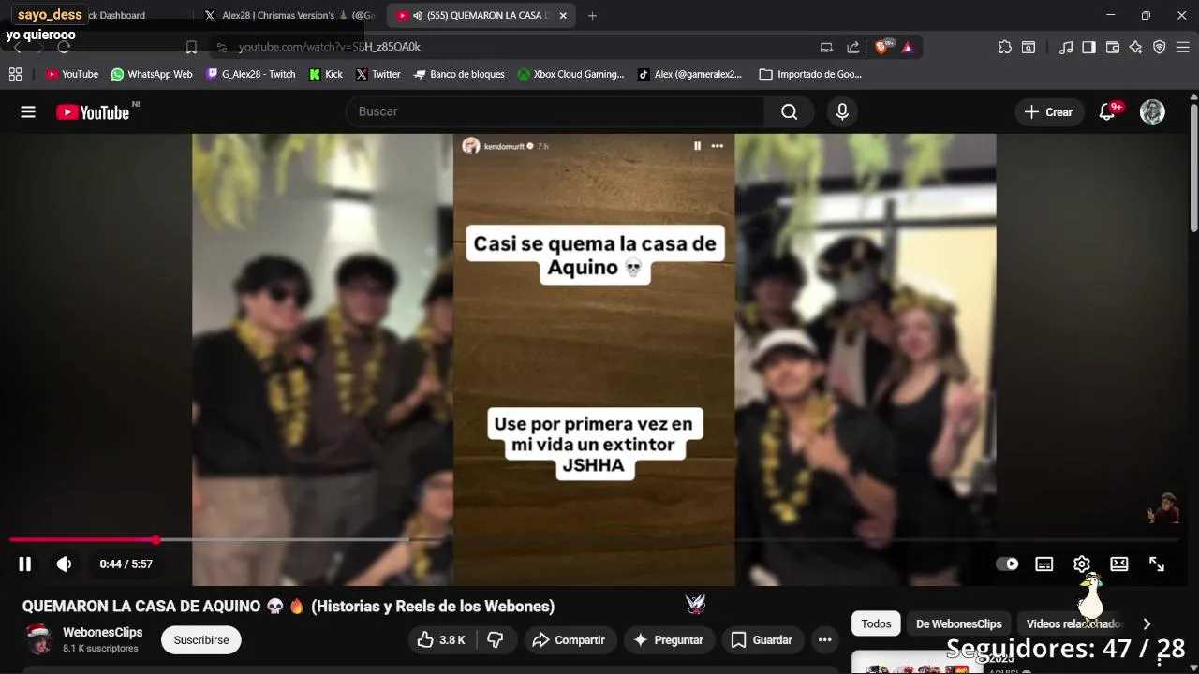Click the red progress scrubber handle
The height and width of the screenshot is (674, 1199).
(155, 540)
